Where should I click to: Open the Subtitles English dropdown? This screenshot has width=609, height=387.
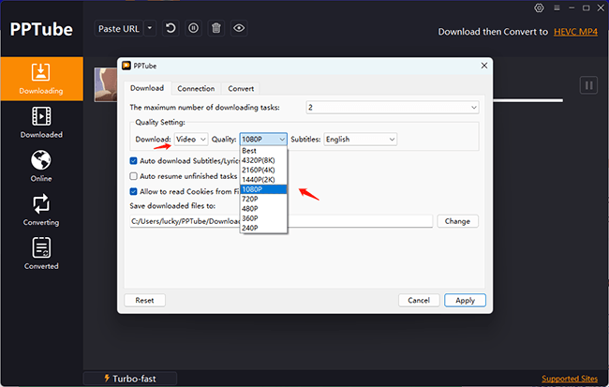(360, 140)
